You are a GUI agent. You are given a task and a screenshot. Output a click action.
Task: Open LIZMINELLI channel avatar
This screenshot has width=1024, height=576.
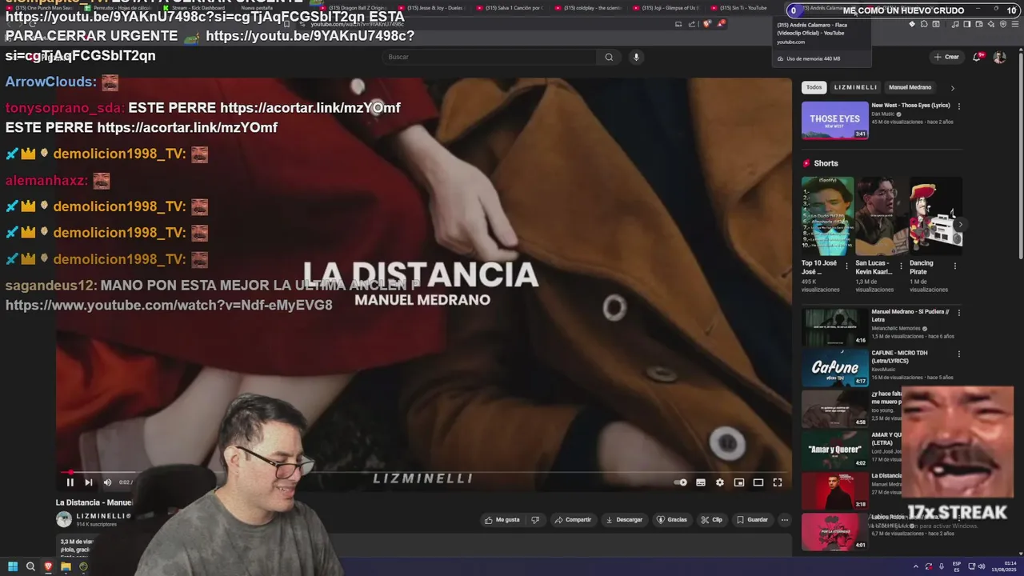tap(63, 519)
